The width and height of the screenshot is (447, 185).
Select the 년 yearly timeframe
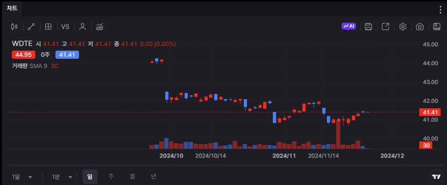[153, 176]
